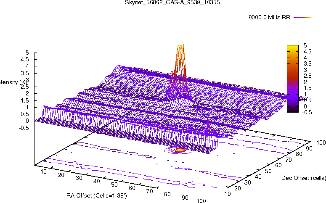Click Dec Offset axis tick 40
This screenshot has width=326, height=203.
coord(258,177)
